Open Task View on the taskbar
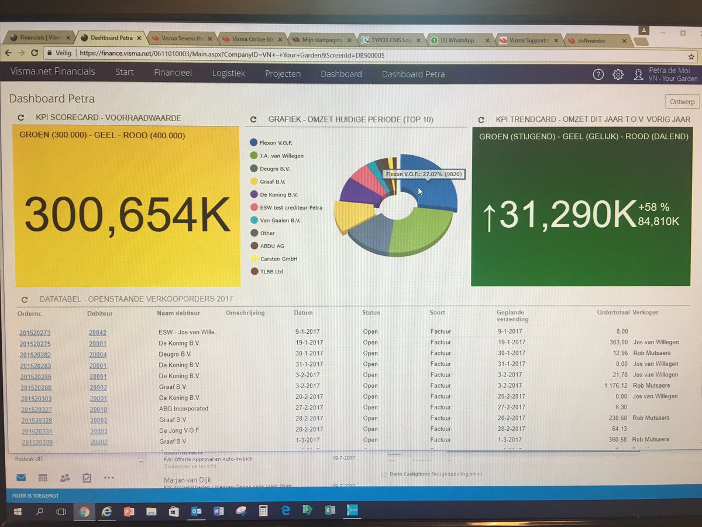Image resolution: width=702 pixels, height=527 pixels. [x=61, y=512]
